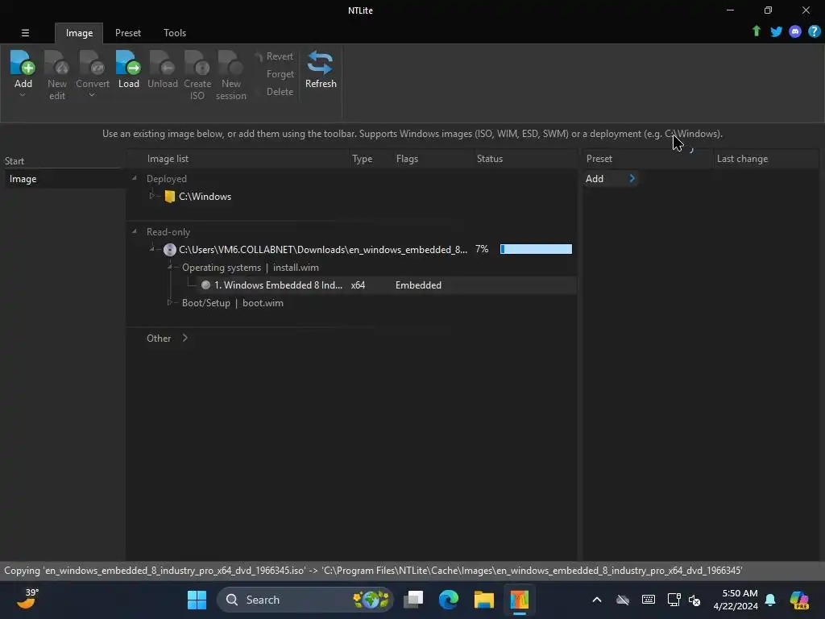Collapse the ISO path tree node
The height and width of the screenshot is (619, 825).
click(152, 249)
